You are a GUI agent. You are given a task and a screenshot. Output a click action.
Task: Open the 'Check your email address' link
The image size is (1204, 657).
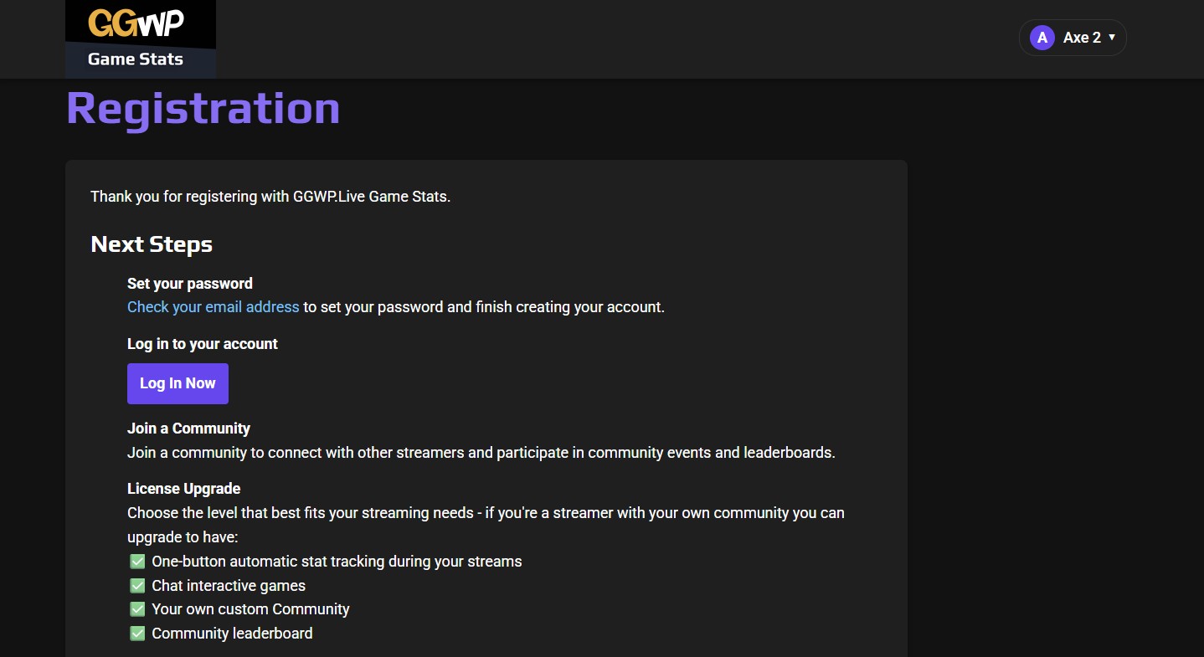pyautogui.click(x=213, y=307)
